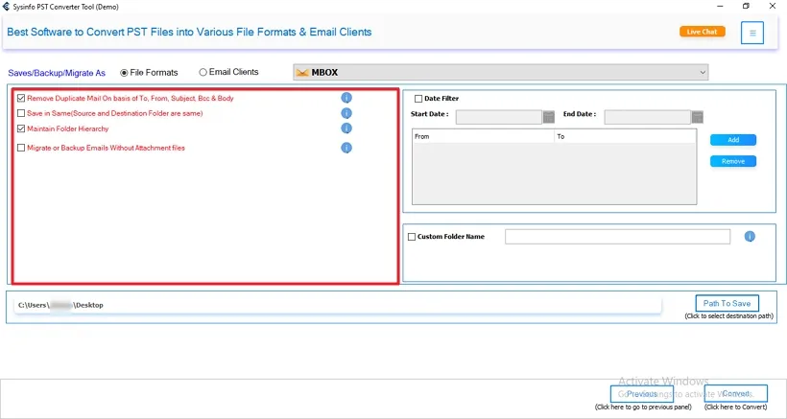
Task: Click the Path To Save button
Action: coord(727,303)
